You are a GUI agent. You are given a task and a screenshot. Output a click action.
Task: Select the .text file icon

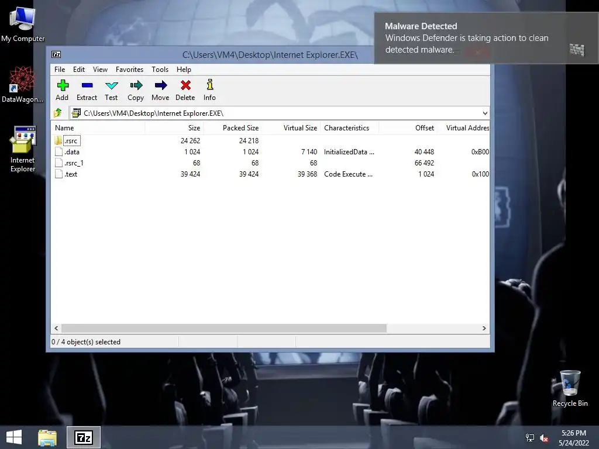58,174
